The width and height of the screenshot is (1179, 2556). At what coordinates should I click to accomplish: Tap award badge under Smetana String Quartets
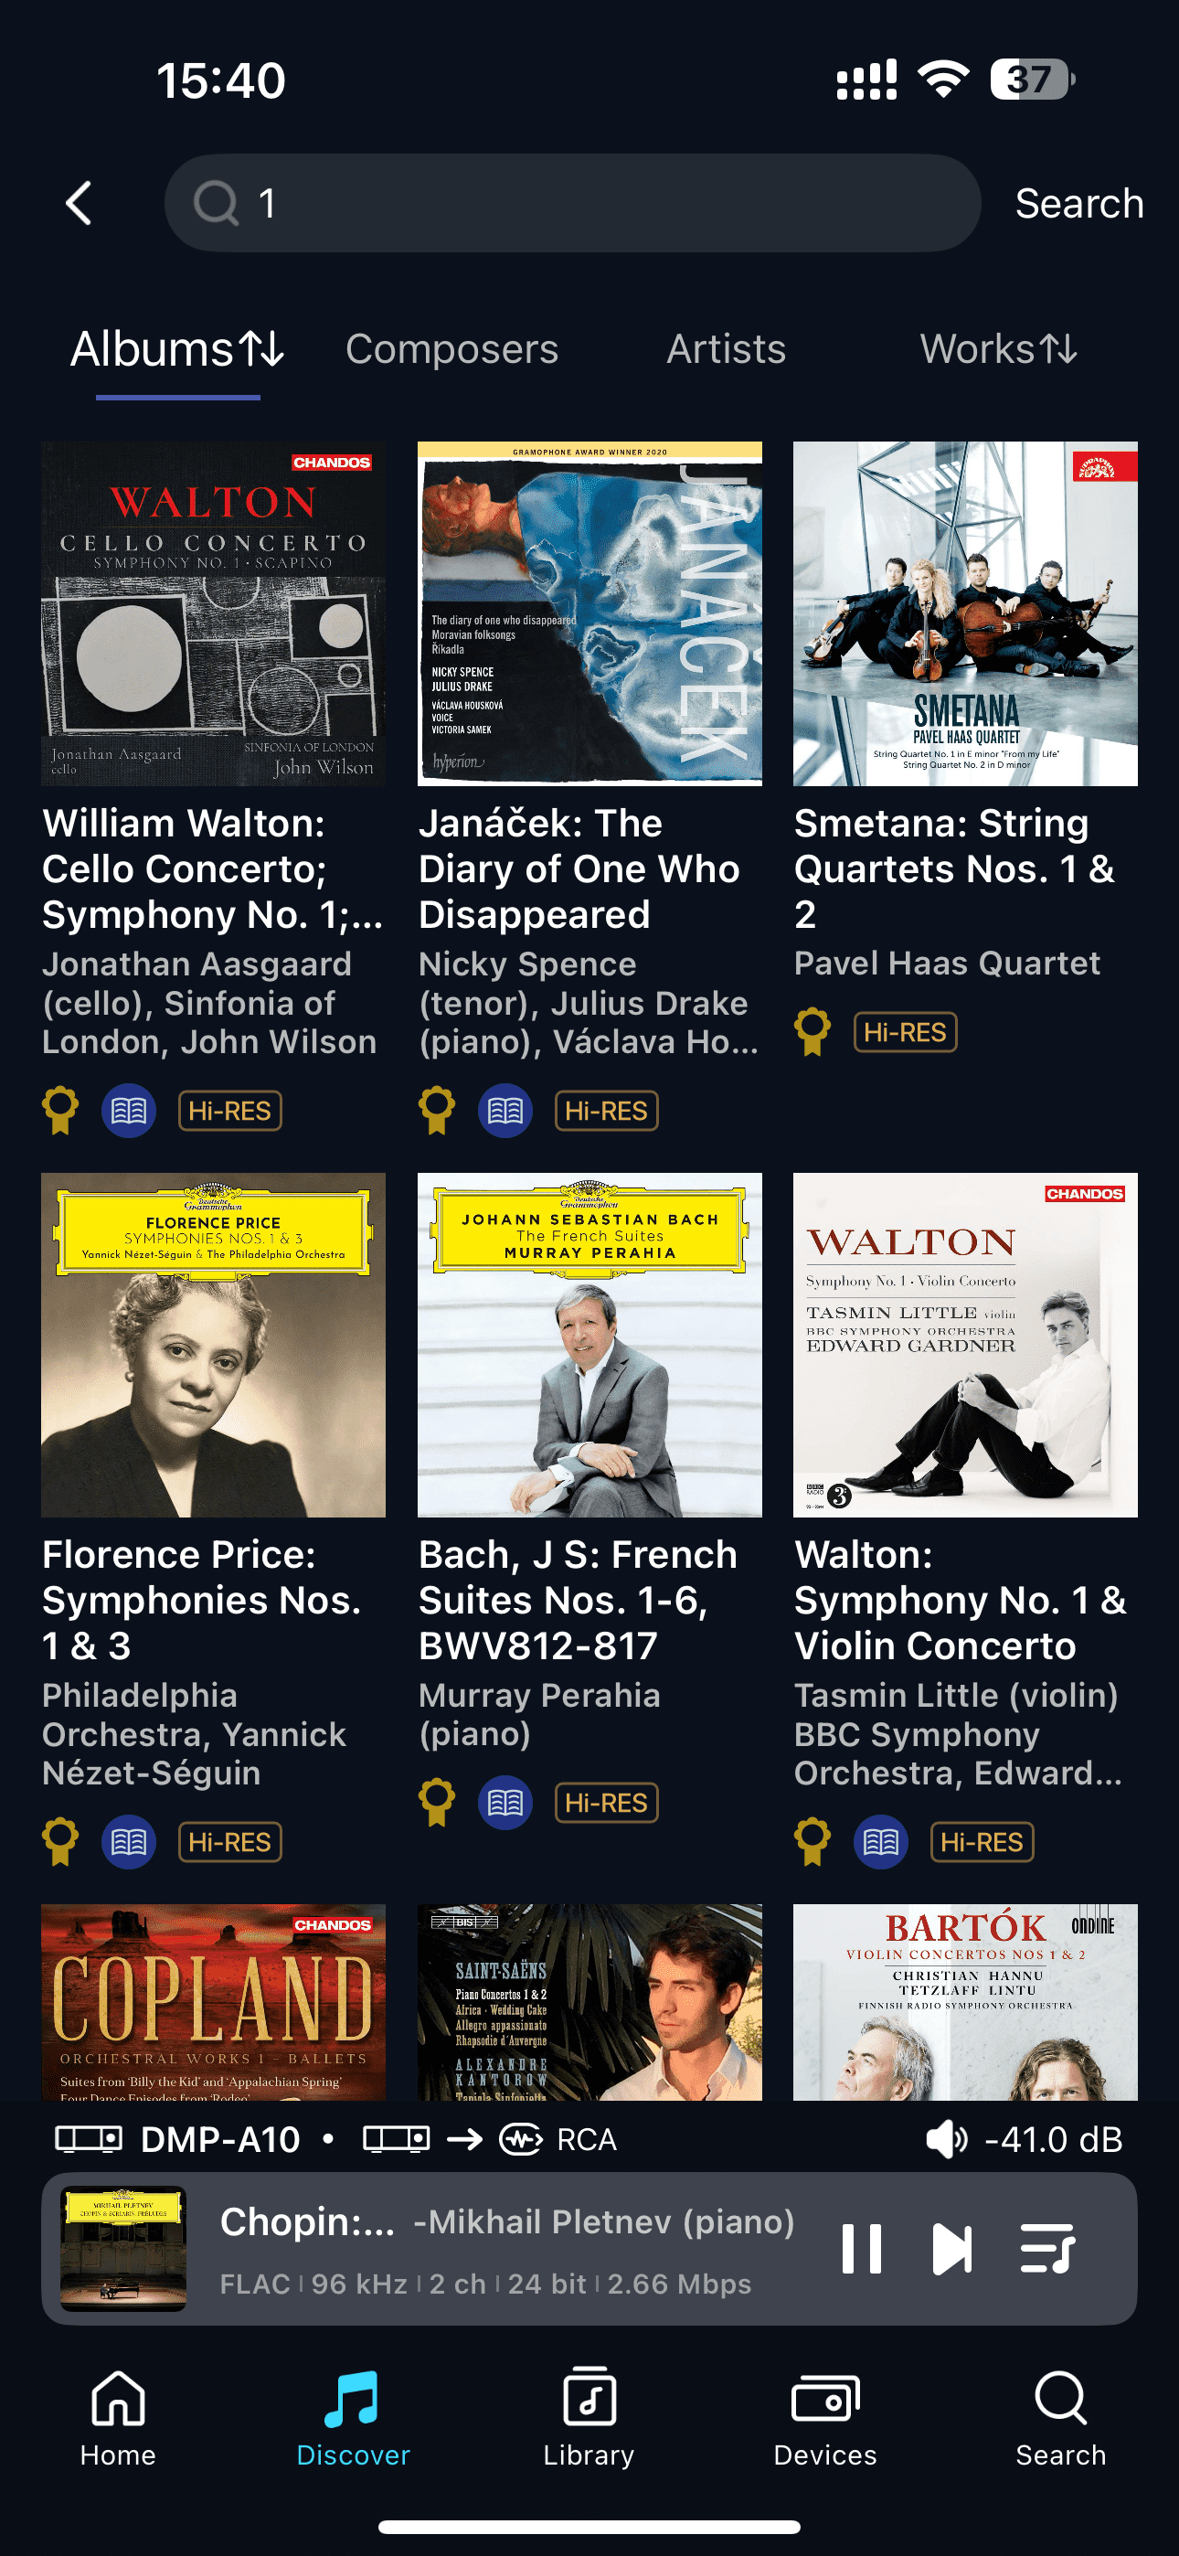pyautogui.click(x=812, y=1032)
